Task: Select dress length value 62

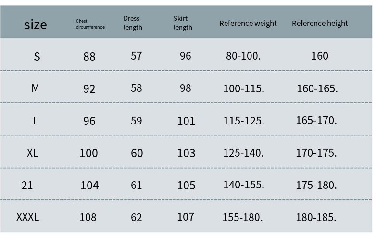Action: click(x=137, y=217)
